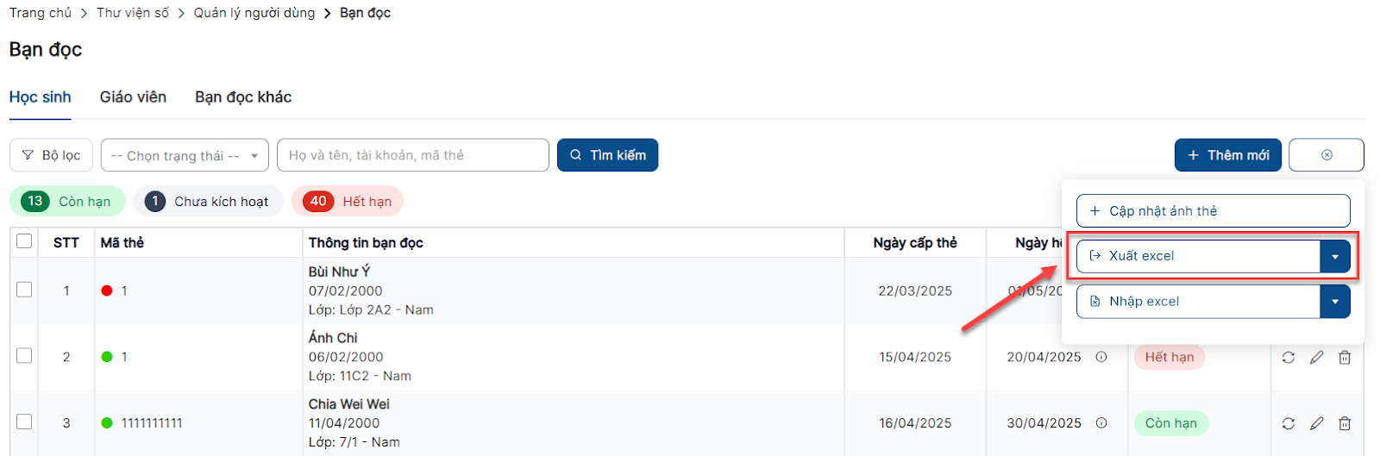Delete the Chia Wei Wei reader record
1380x456 pixels.
(x=1345, y=423)
